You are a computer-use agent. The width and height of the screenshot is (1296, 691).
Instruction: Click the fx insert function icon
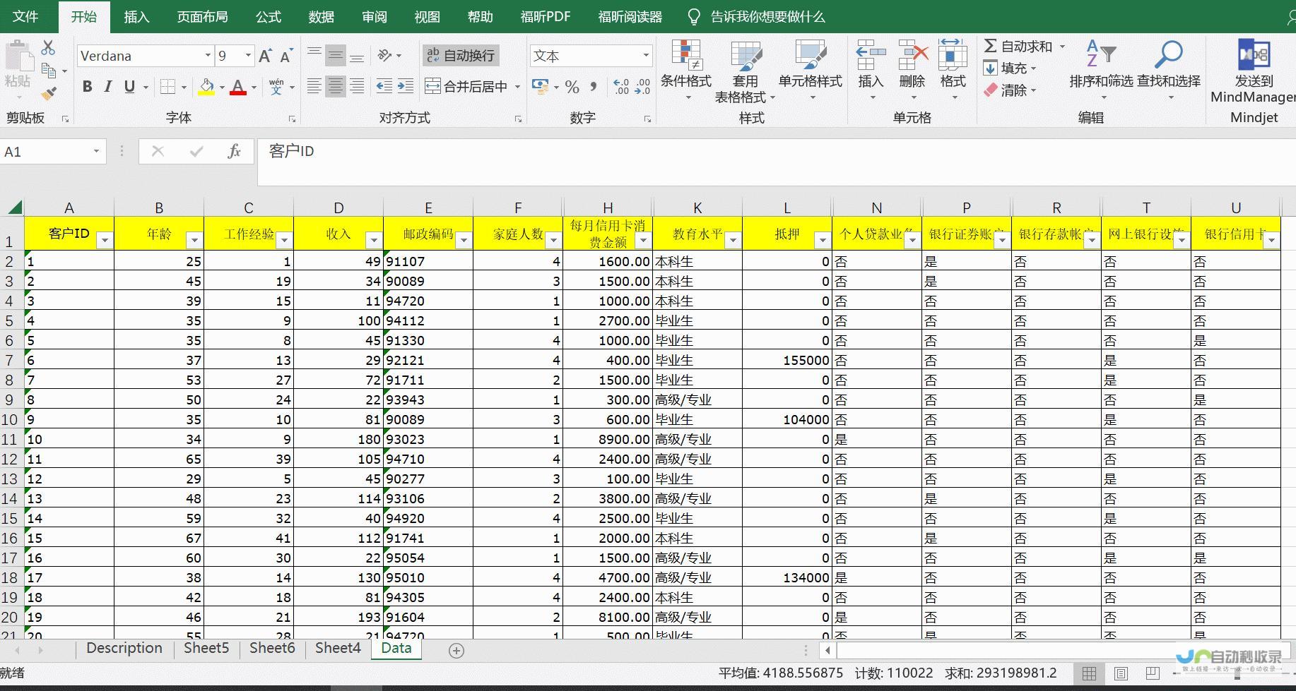pos(234,151)
